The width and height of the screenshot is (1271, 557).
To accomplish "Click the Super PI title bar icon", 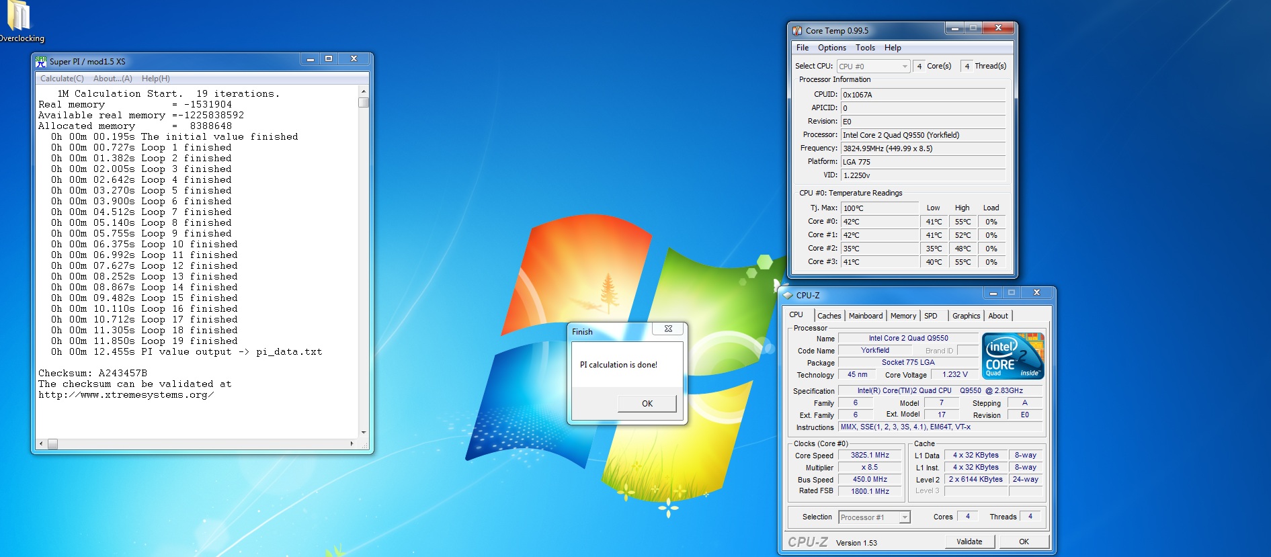I will [41, 61].
